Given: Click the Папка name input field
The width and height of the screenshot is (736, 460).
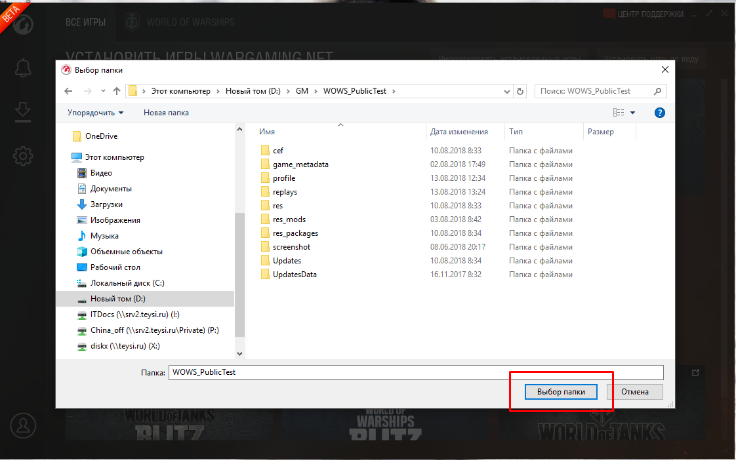Looking at the screenshot, I should tap(416, 372).
